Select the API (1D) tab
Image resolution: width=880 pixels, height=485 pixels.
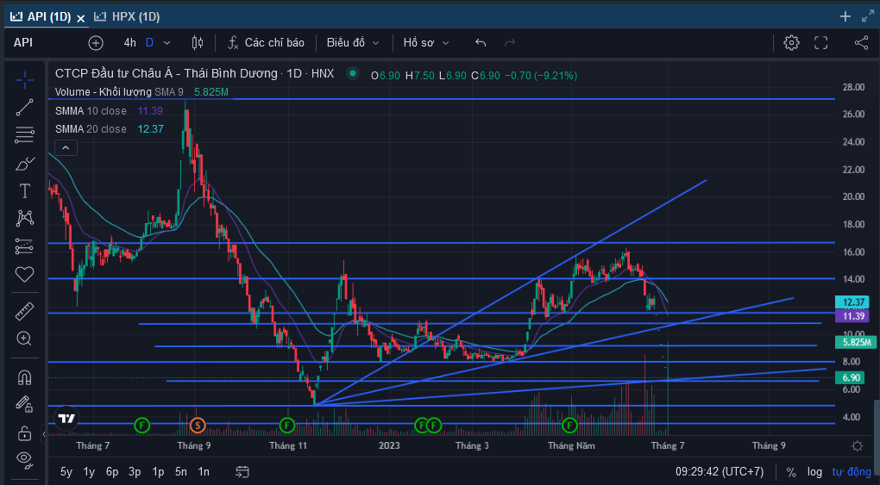coord(41,17)
